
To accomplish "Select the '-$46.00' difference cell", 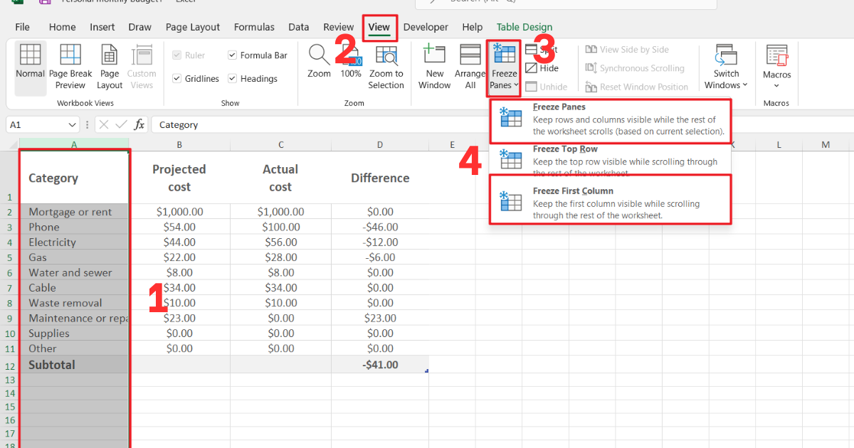I will [x=380, y=228].
